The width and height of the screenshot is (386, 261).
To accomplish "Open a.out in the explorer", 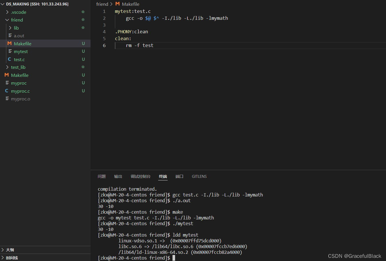I will [19, 36].
